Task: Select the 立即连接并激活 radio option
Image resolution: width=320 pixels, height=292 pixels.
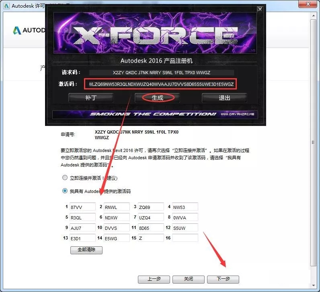Action: coord(65,178)
